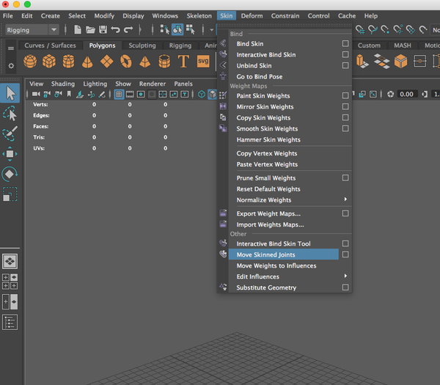Screen dimensions: 440x385
Task: Select the Rotate tool in toolbox
Action: tap(10, 174)
